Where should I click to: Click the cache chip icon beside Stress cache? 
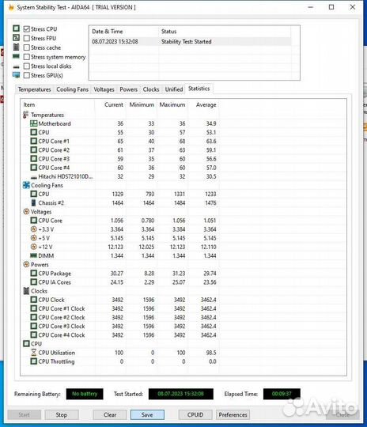16,47
